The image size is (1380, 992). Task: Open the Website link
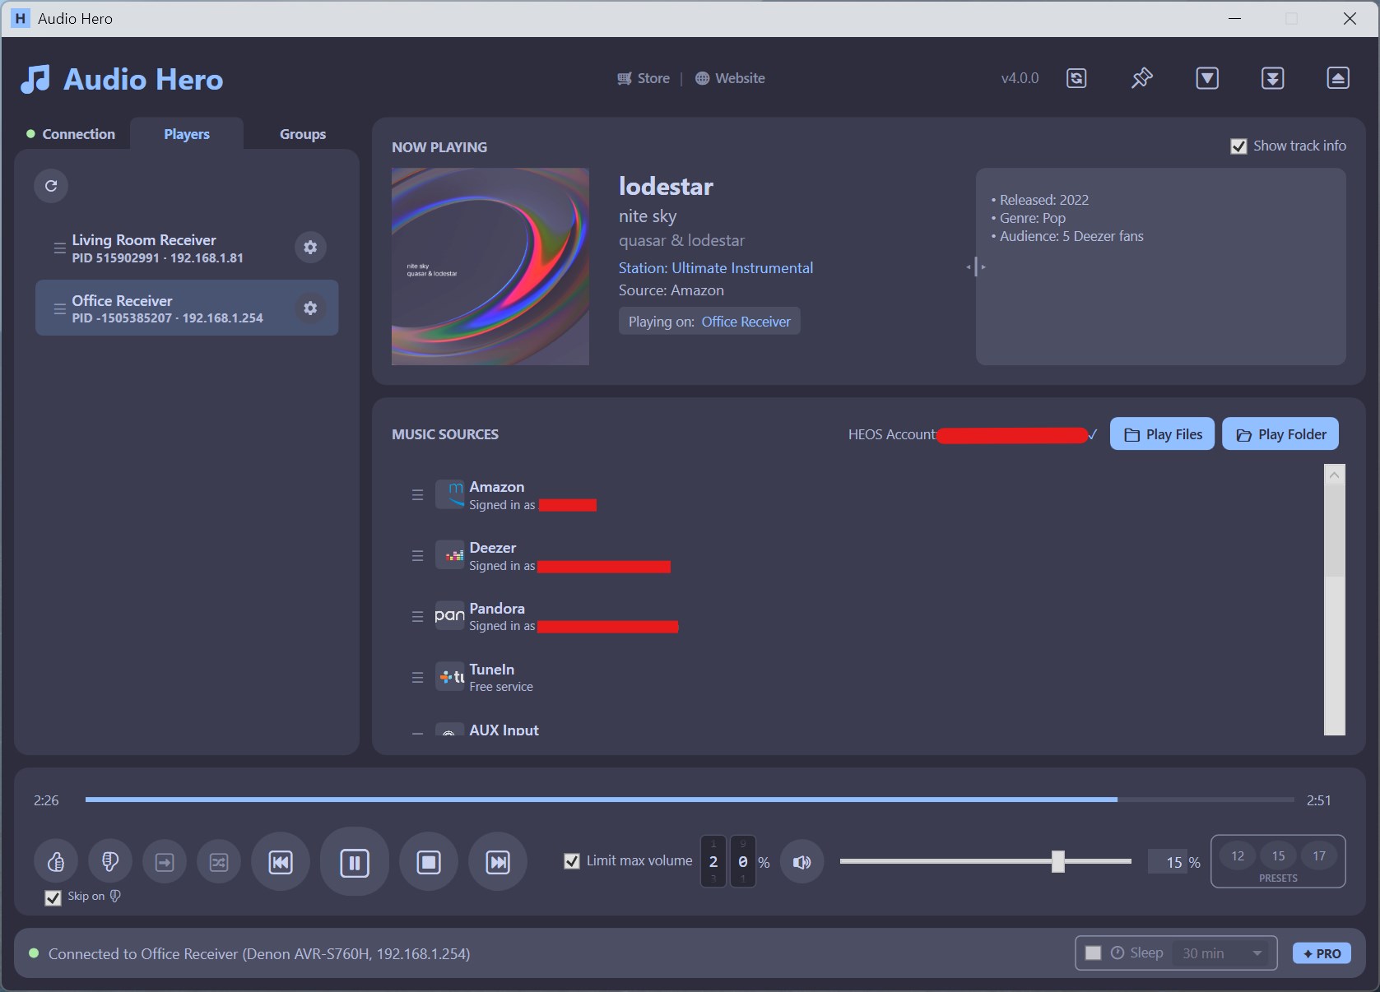tap(730, 78)
